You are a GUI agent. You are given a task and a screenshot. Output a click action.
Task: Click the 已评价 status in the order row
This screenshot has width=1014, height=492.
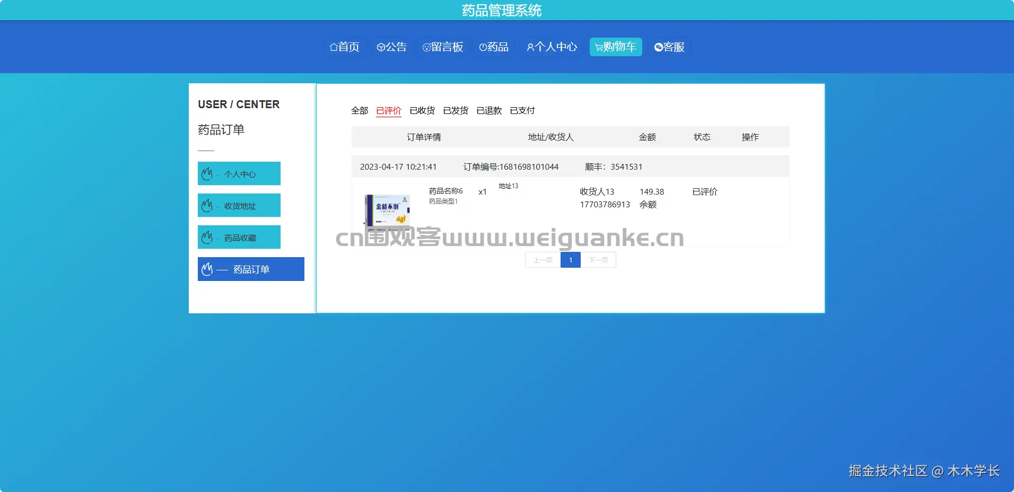705,191
